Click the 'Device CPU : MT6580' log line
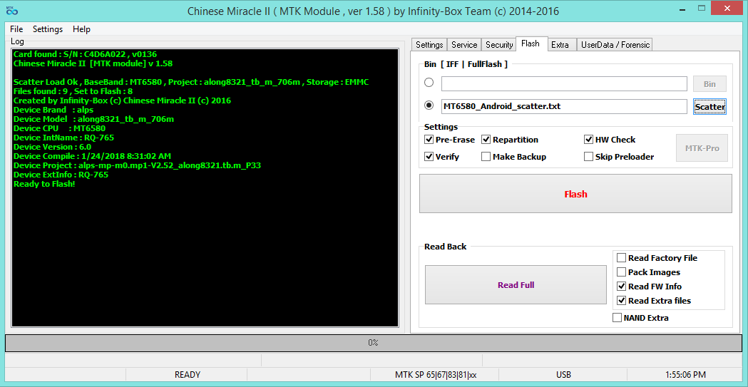The width and height of the screenshot is (748, 387). (60, 128)
